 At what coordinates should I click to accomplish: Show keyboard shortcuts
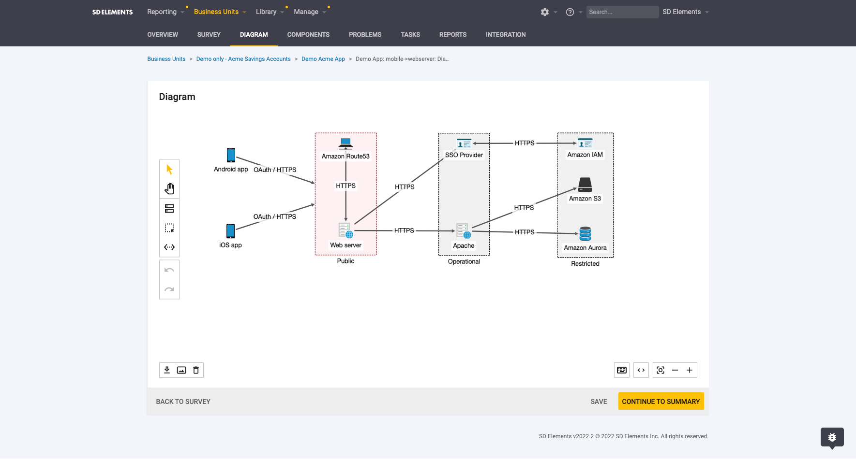(x=622, y=370)
